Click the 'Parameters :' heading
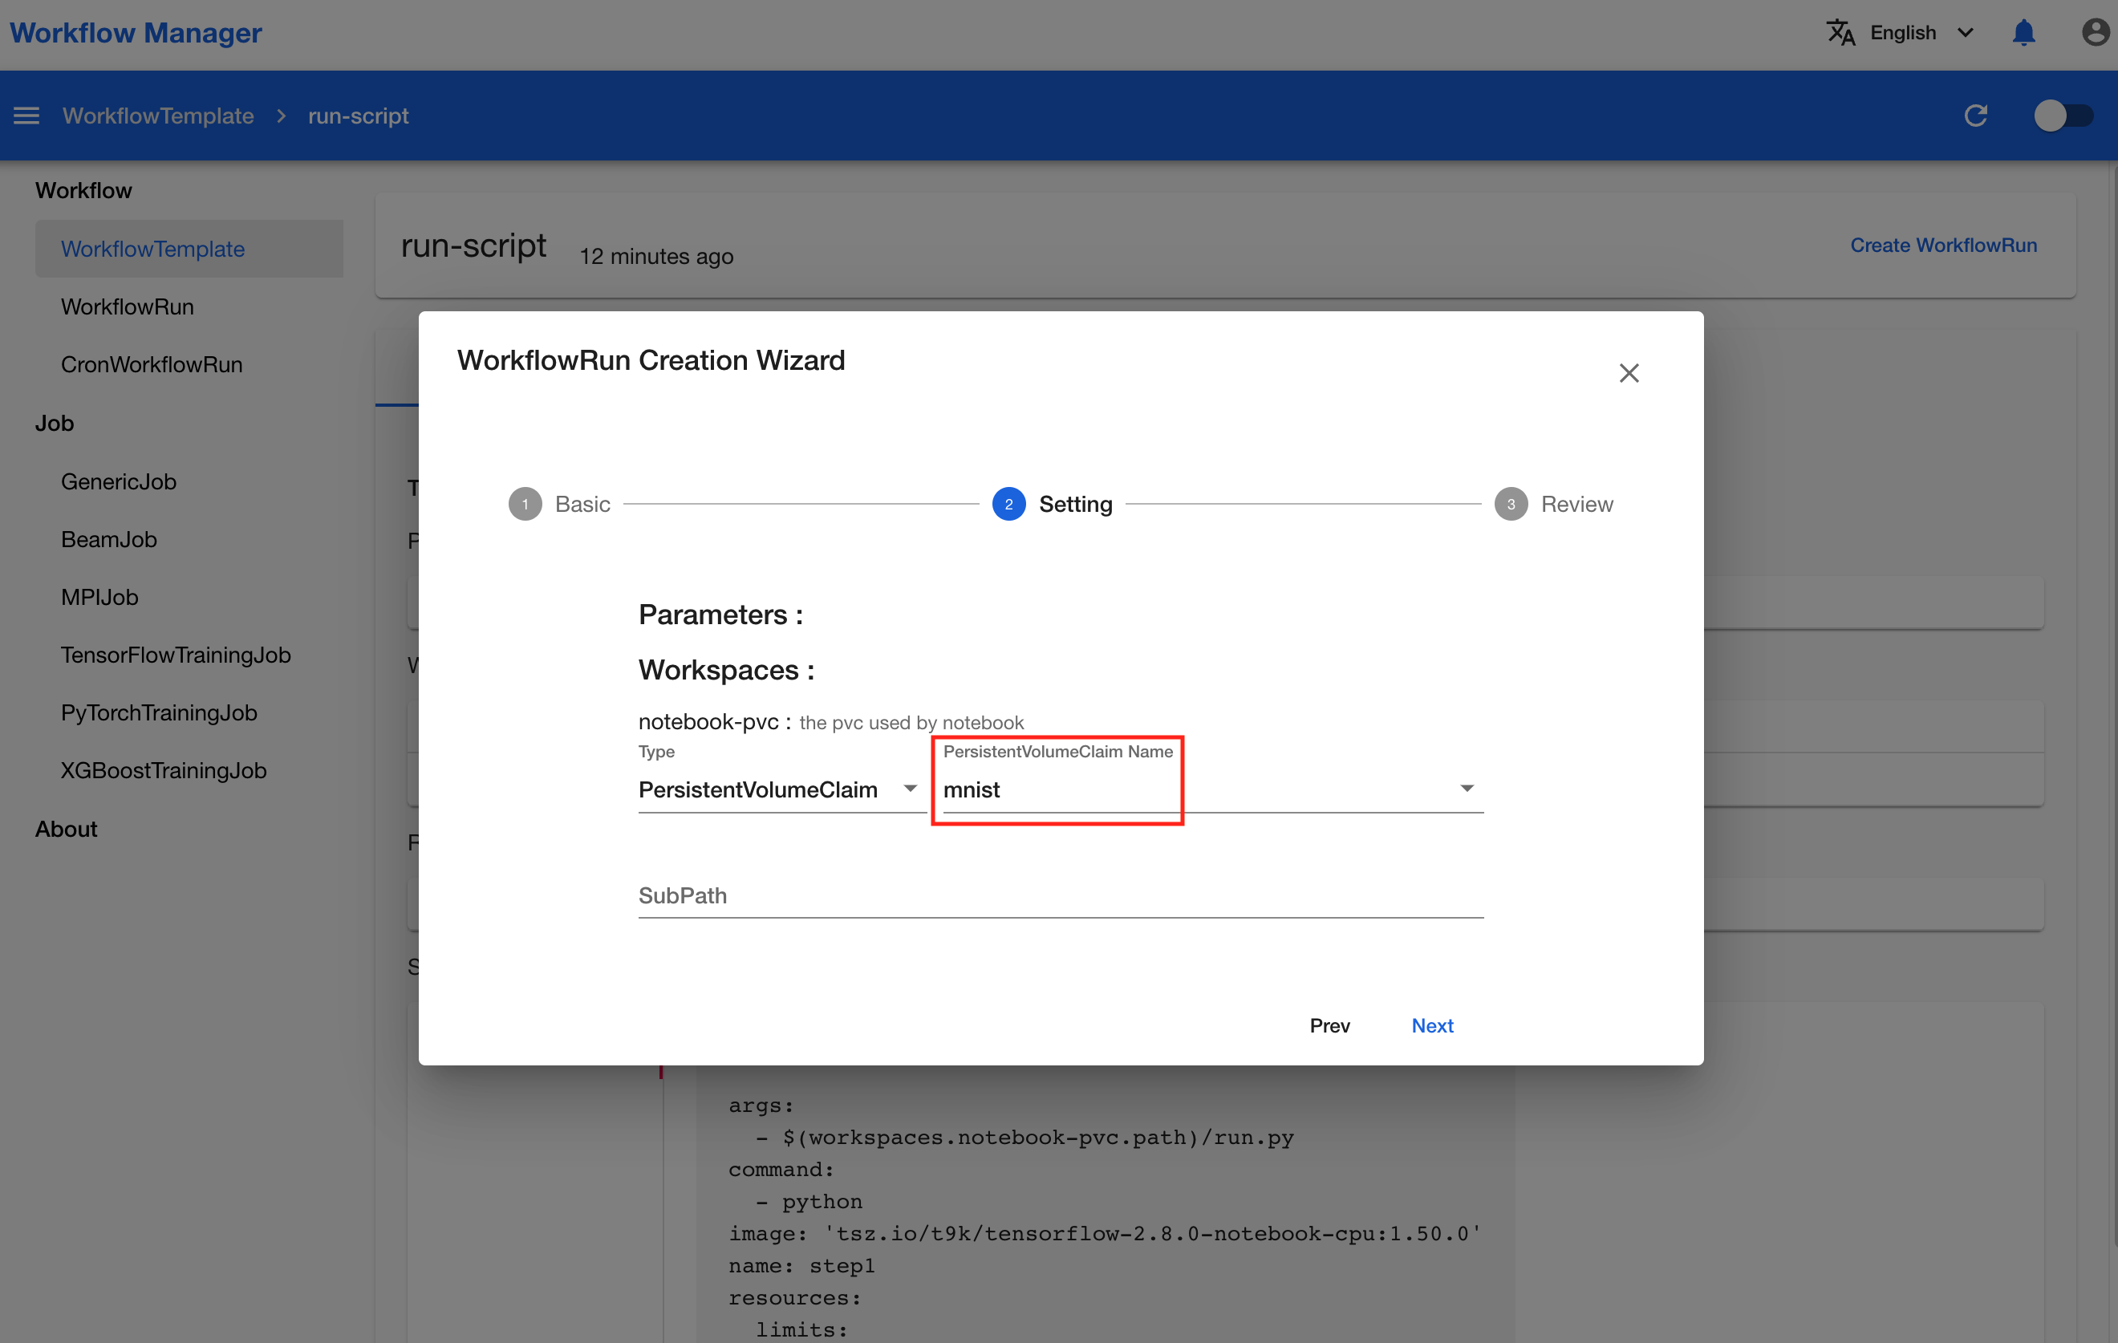 pos(720,614)
